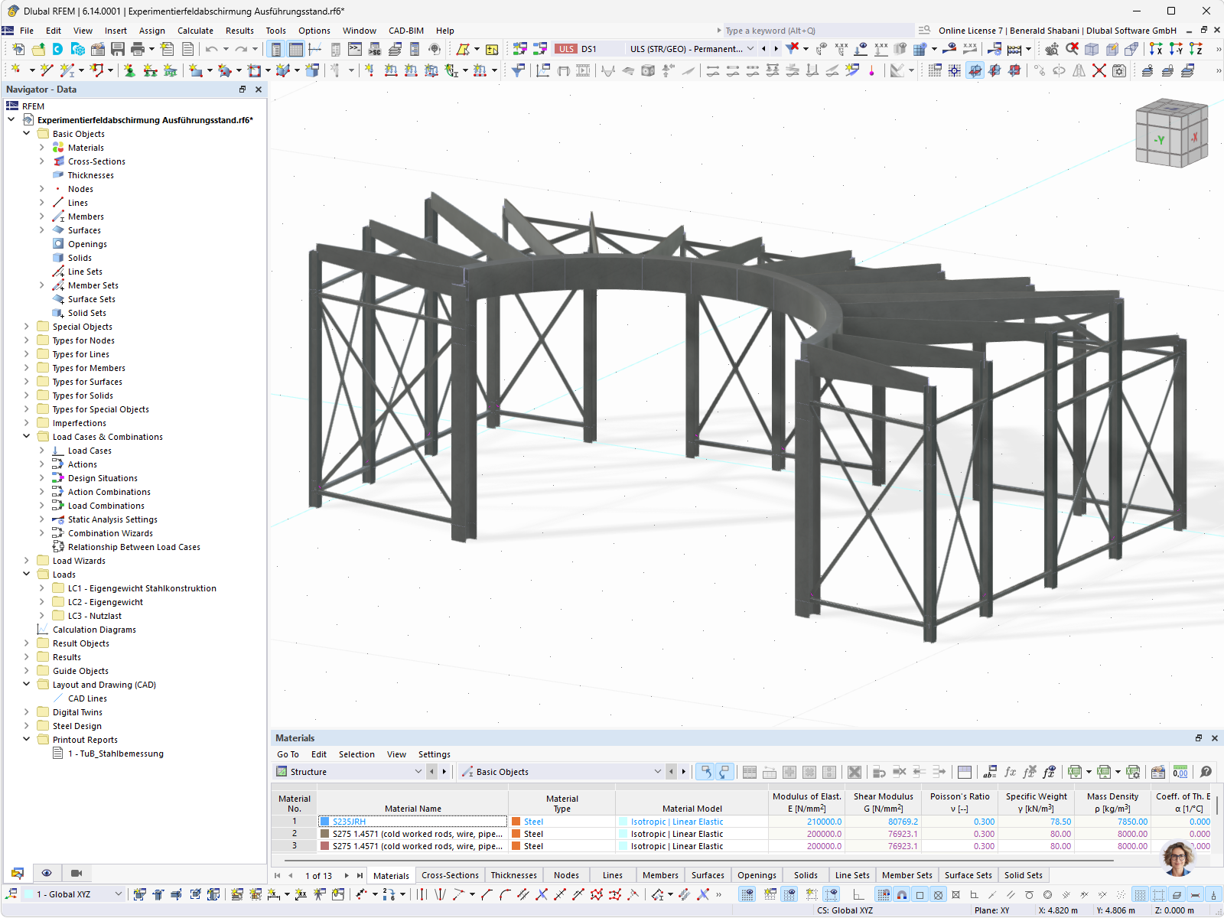Click the S235JRH blue color swatch
1224x918 pixels.
pos(324,822)
